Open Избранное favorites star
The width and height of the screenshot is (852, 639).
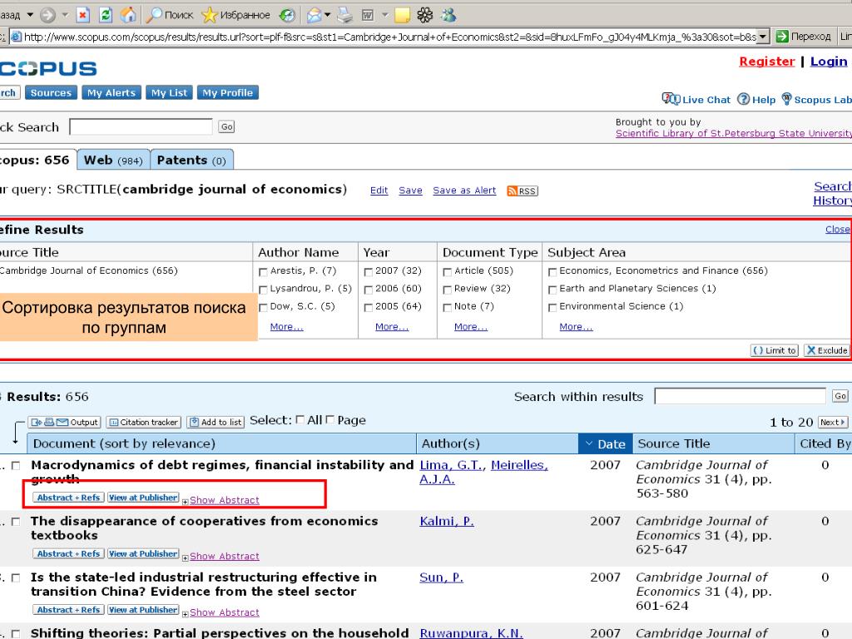click(x=235, y=15)
